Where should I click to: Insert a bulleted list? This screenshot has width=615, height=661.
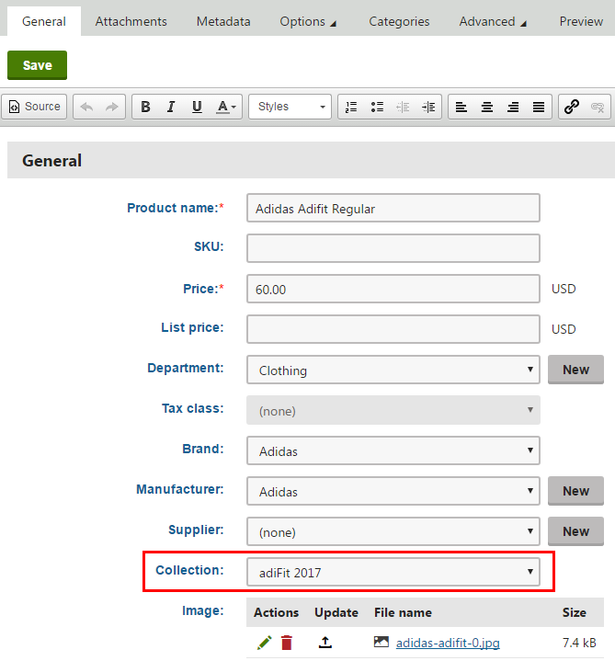pos(377,107)
